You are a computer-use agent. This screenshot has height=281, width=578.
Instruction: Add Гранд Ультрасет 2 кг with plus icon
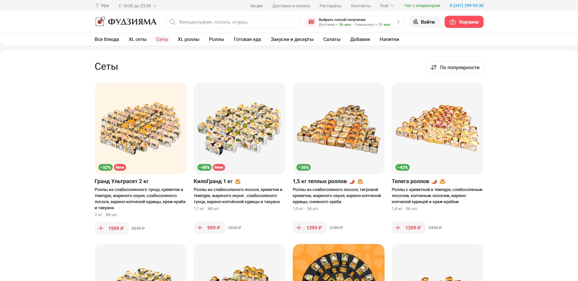(x=101, y=228)
